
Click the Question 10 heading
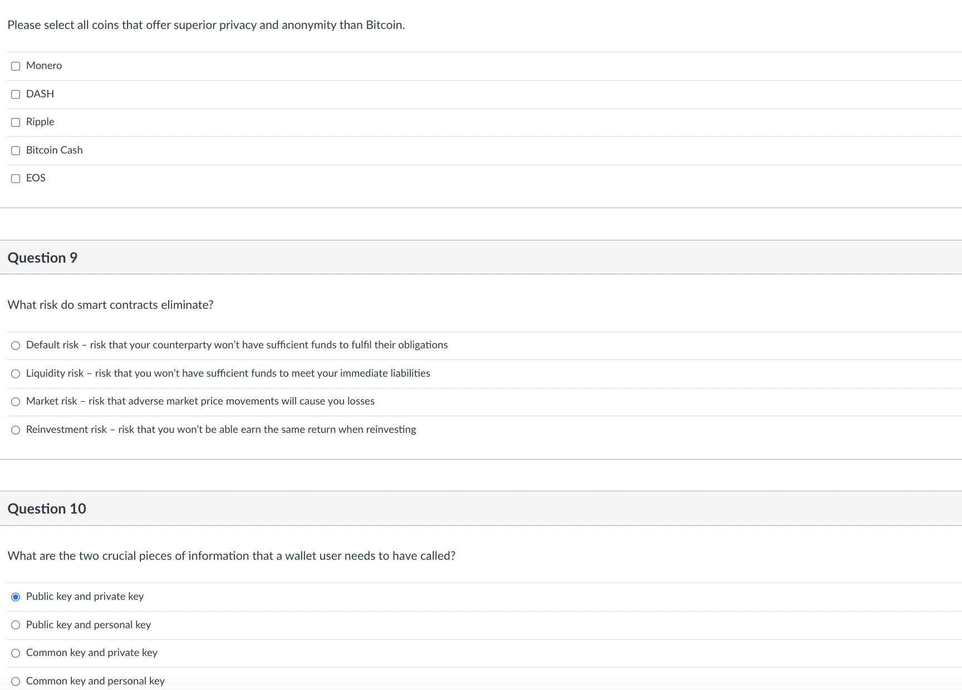pyautogui.click(x=47, y=509)
